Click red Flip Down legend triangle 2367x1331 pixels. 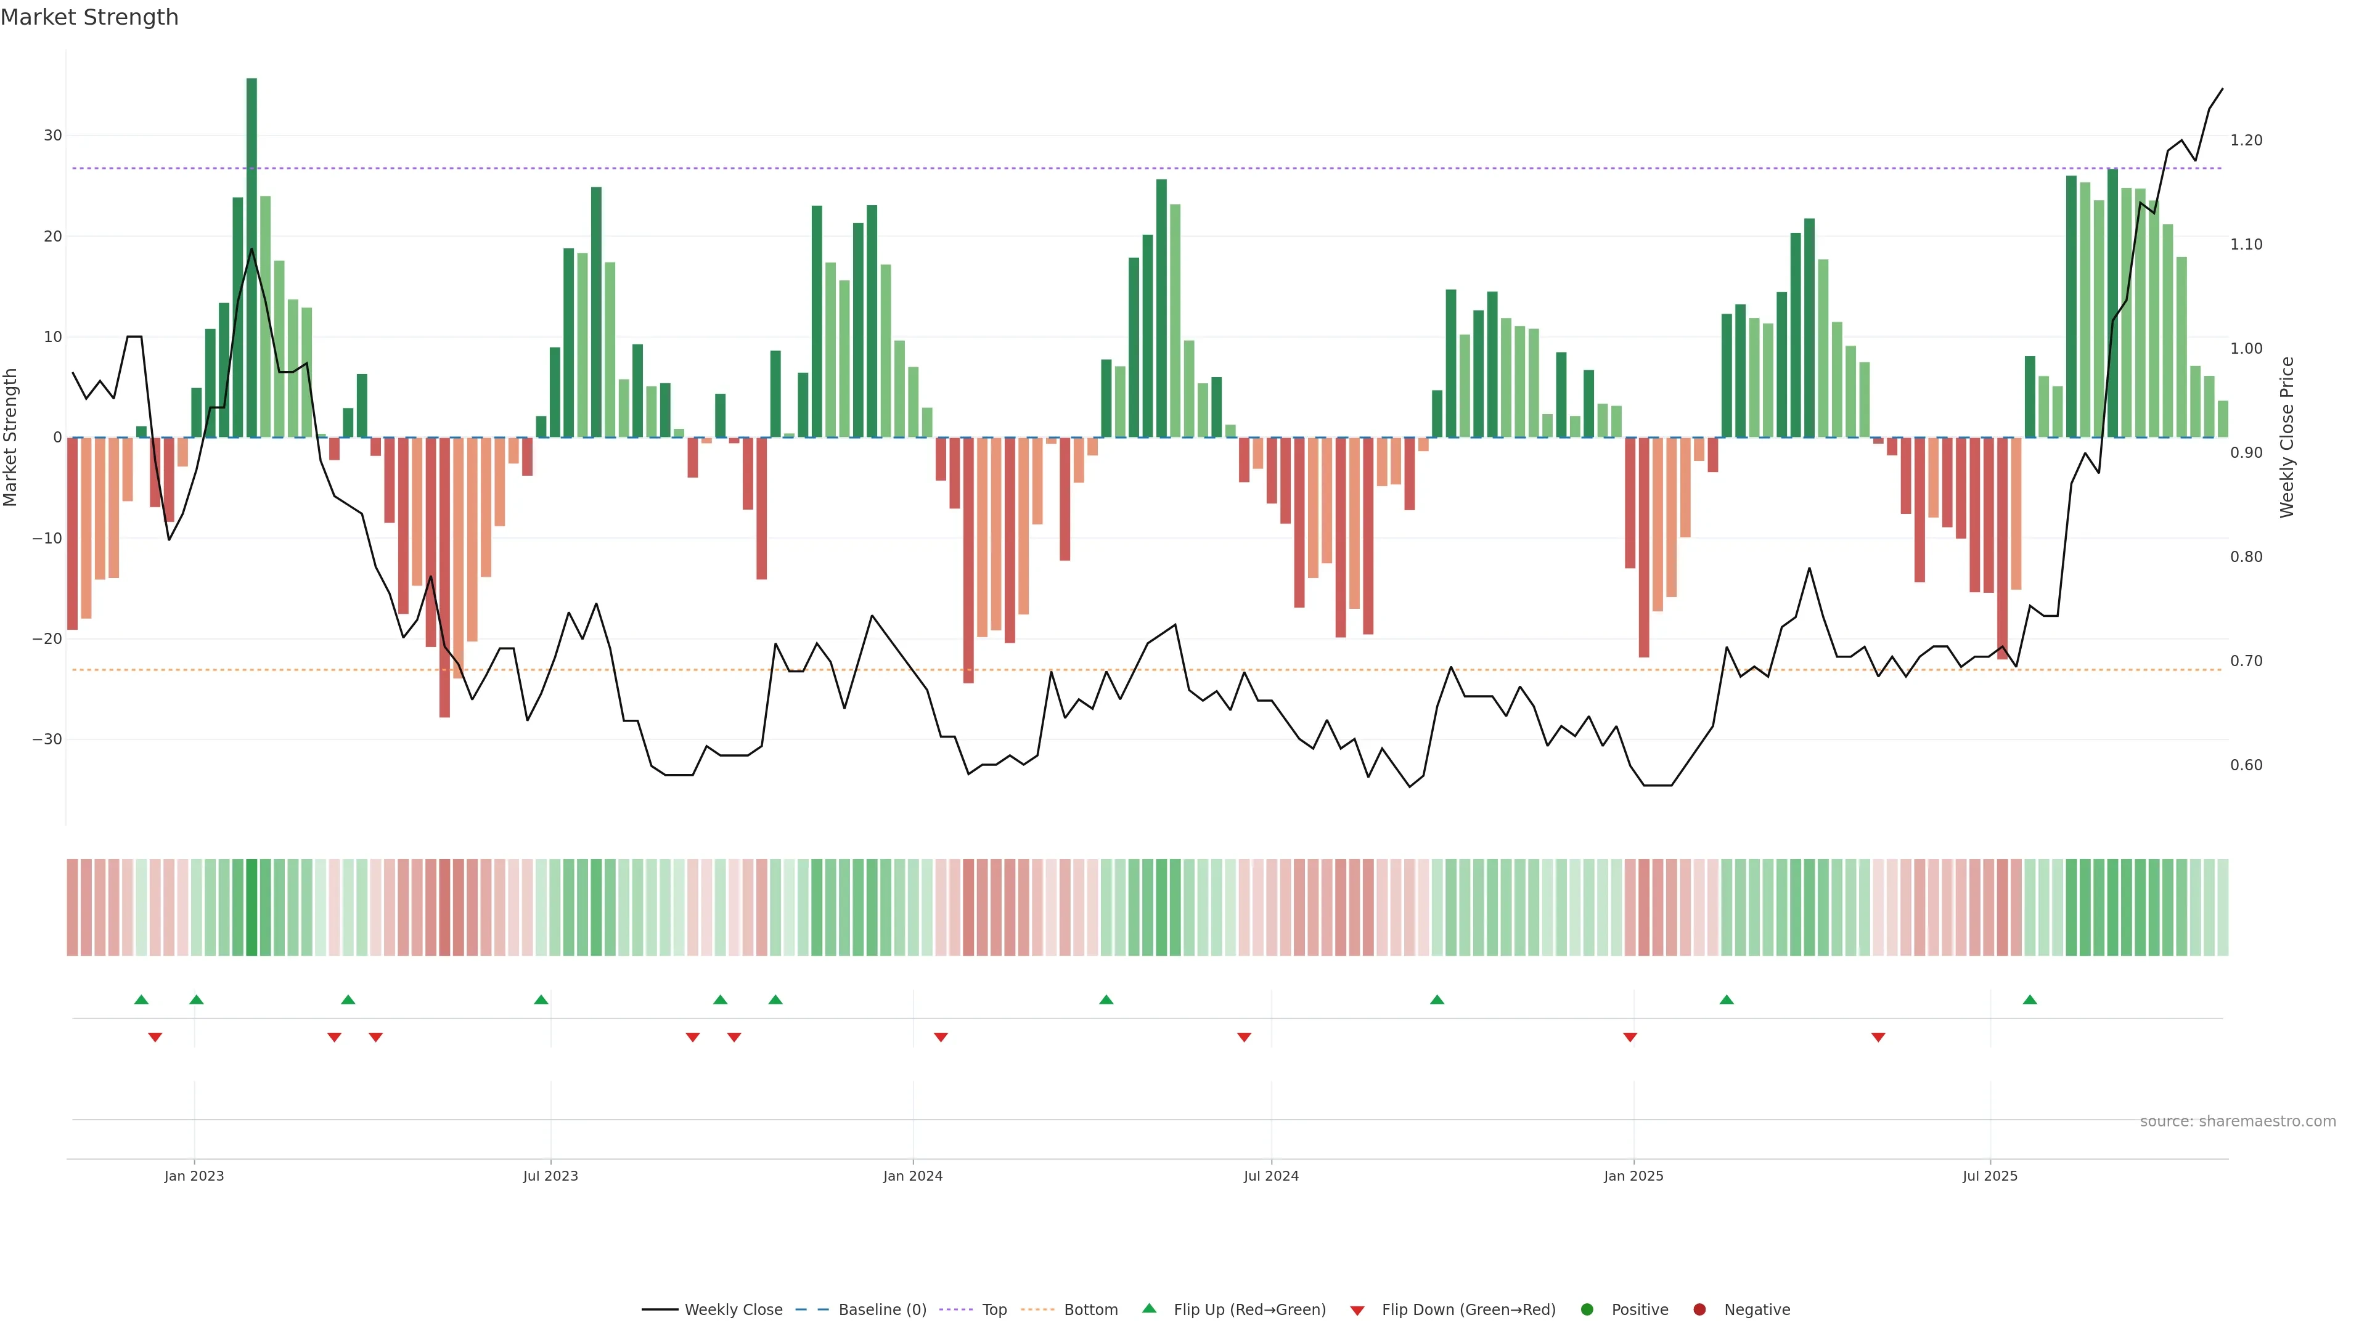click(x=1357, y=1310)
